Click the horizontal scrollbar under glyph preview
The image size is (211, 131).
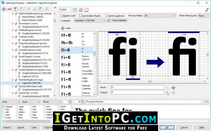click(x=152, y=81)
